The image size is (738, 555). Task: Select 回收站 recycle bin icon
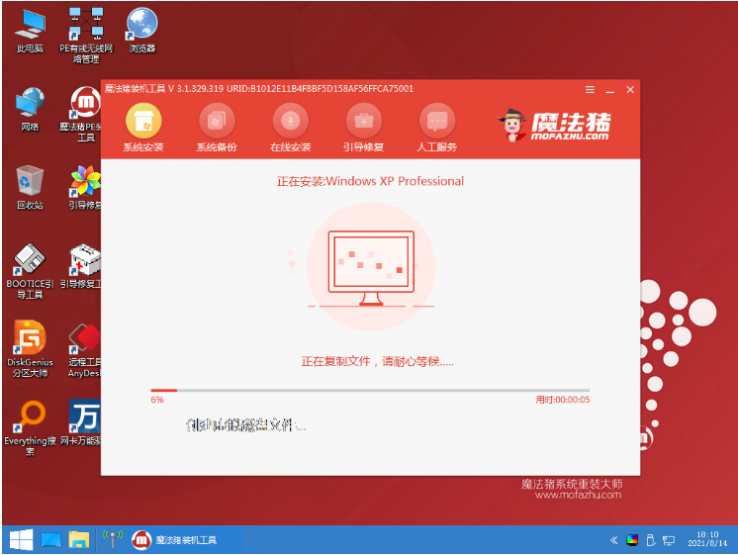[30, 187]
